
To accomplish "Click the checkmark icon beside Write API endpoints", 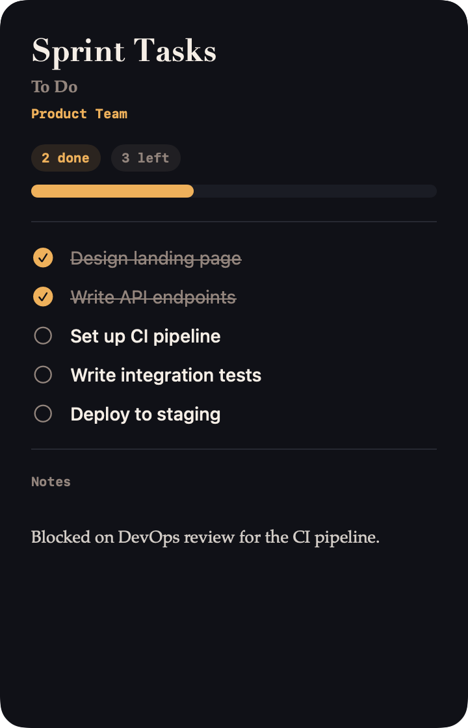I will coord(43,296).
